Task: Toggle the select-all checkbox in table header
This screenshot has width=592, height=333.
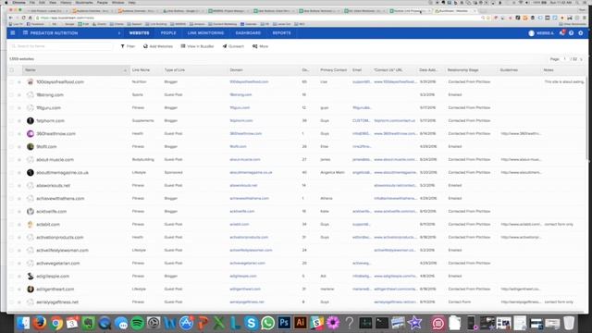Action: [x=12, y=70]
